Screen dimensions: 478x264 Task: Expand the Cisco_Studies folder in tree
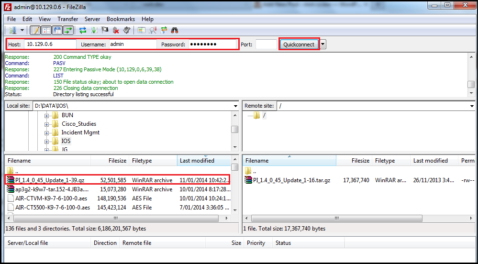pyautogui.click(x=47, y=124)
